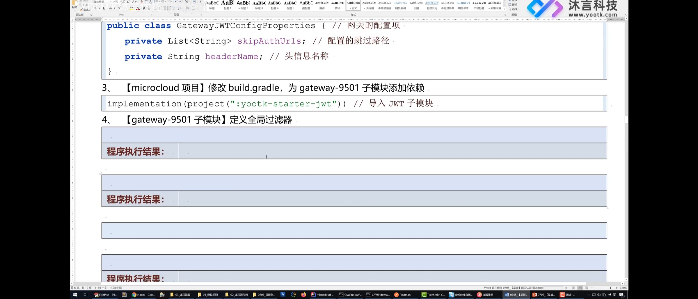Apply the 无间隔 style

(369, 5)
